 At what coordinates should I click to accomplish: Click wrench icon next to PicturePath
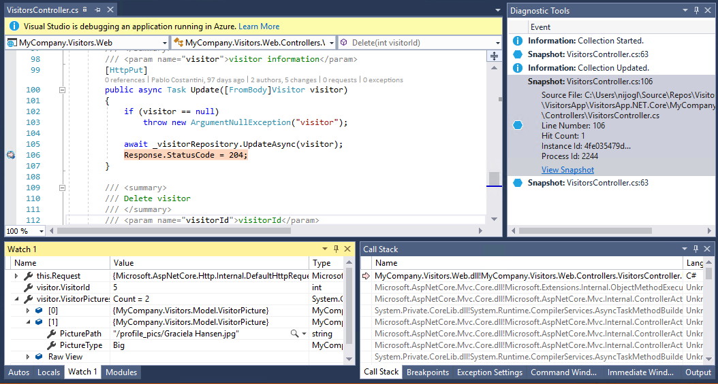(51, 334)
